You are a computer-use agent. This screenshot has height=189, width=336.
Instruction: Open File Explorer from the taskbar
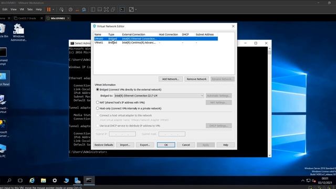coord(43,181)
